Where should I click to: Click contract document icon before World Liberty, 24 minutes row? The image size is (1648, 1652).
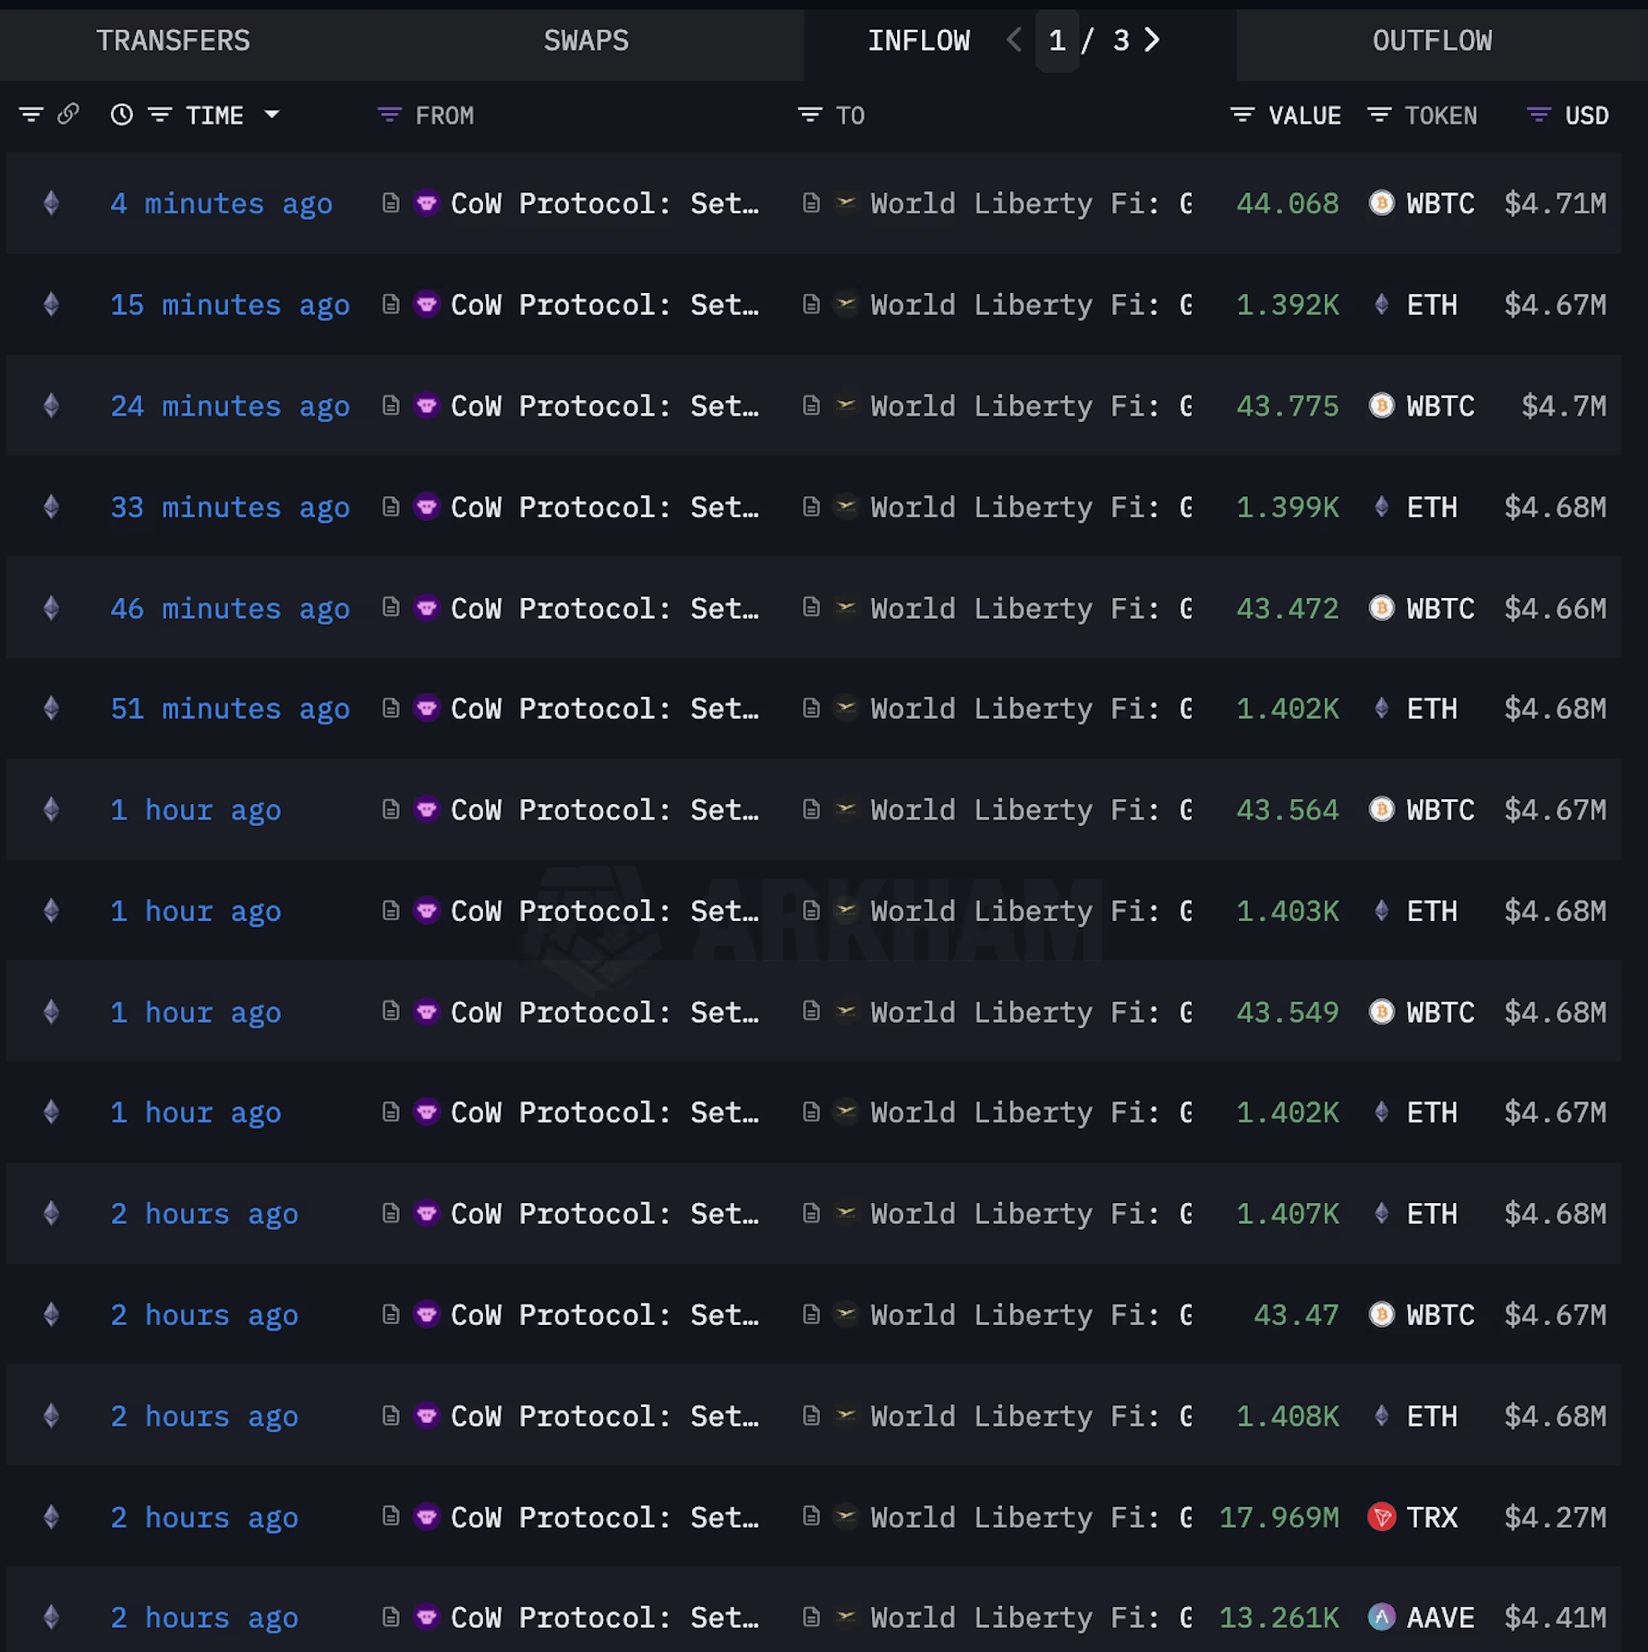coord(811,406)
